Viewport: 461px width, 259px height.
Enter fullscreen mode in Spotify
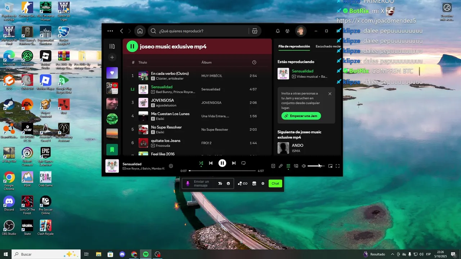pyautogui.click(x=337, y=166)
